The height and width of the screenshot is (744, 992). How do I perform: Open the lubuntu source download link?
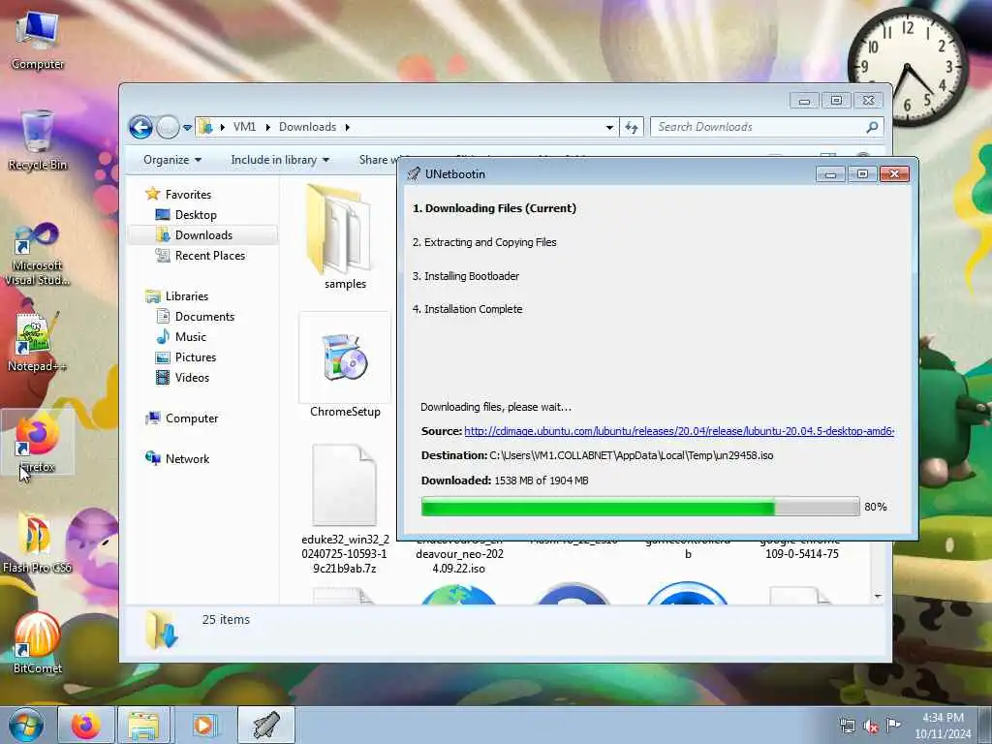679,431
